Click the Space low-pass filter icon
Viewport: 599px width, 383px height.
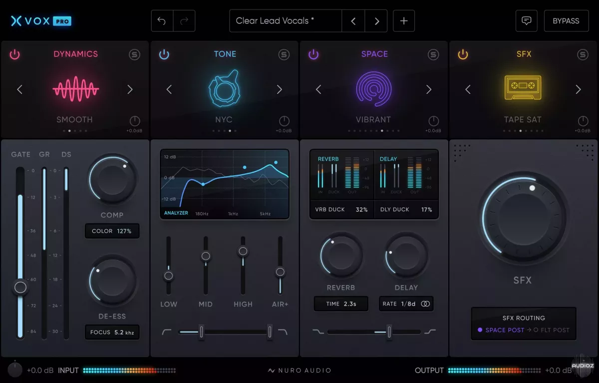point(317,332)
